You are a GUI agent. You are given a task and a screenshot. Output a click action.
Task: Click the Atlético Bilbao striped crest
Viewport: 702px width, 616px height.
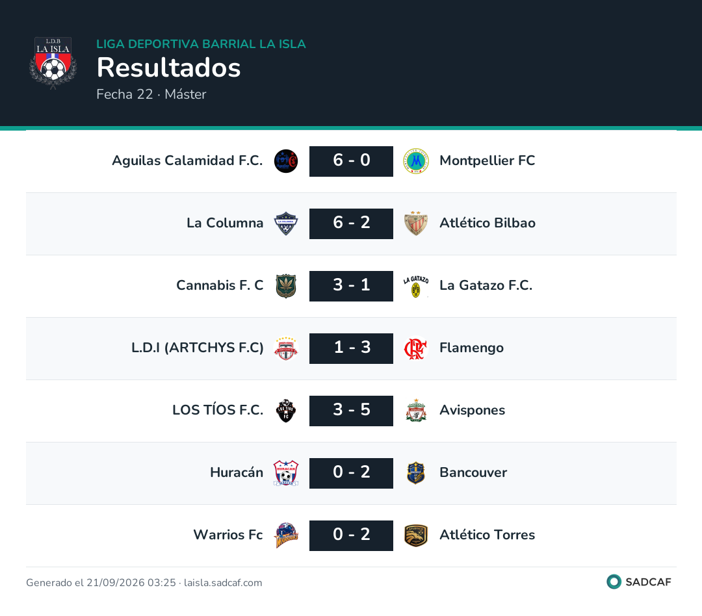416,224
